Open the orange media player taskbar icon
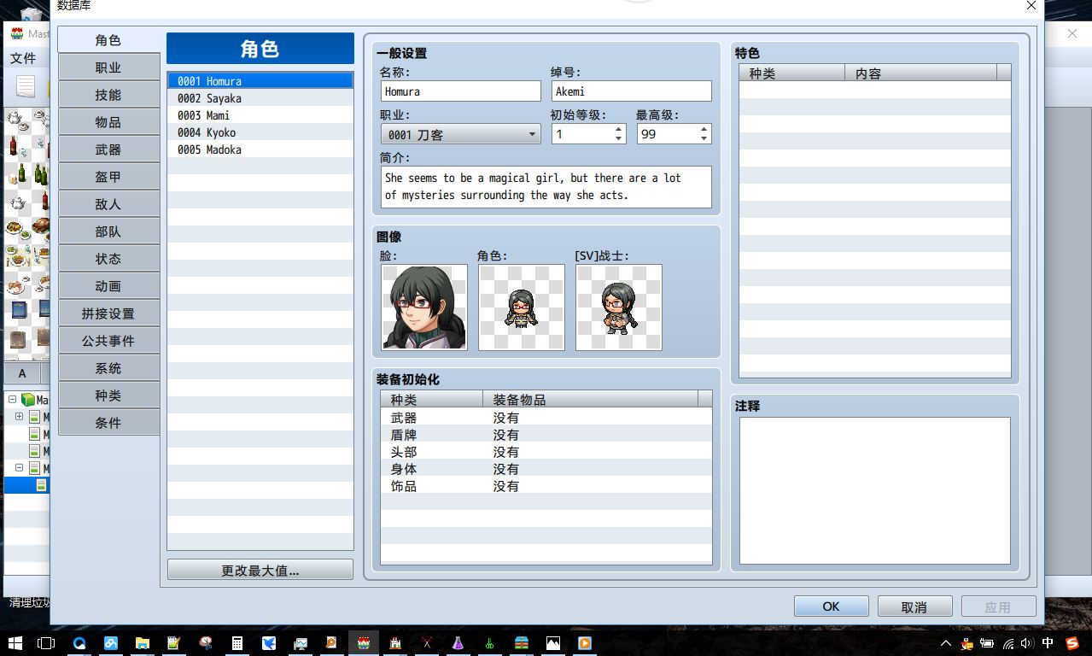Screen dimensions: 1092x656 pos(584,642)
